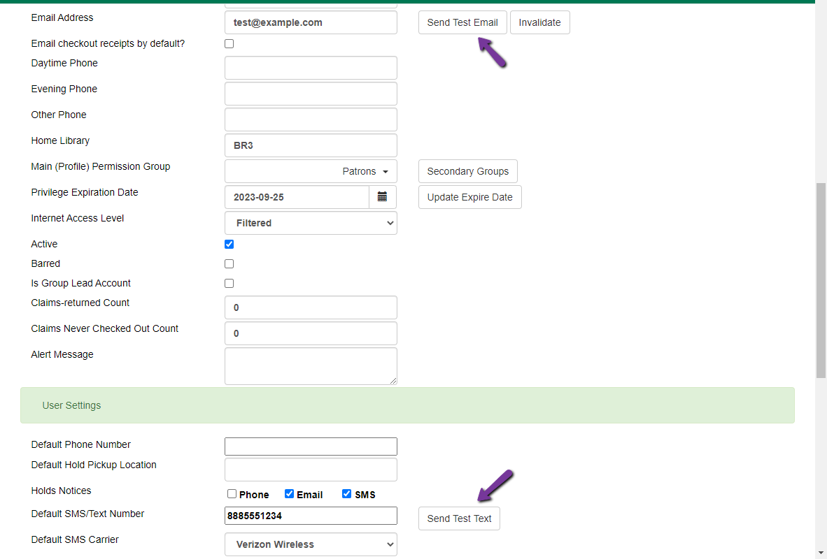The image size is (827, 559).
Task: Check Is Group Lead Account
Action: 229,283
